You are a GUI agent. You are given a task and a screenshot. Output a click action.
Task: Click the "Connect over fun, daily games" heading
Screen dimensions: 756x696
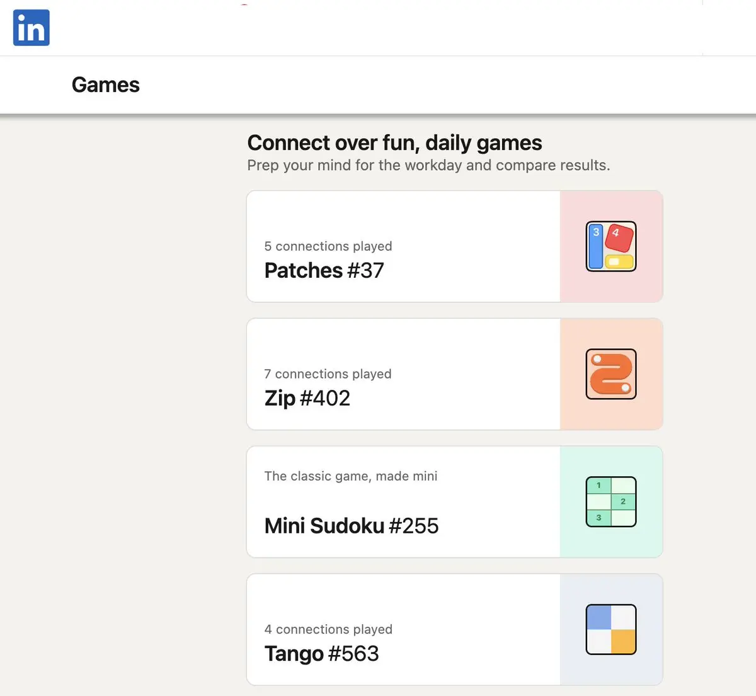(394, 143)
